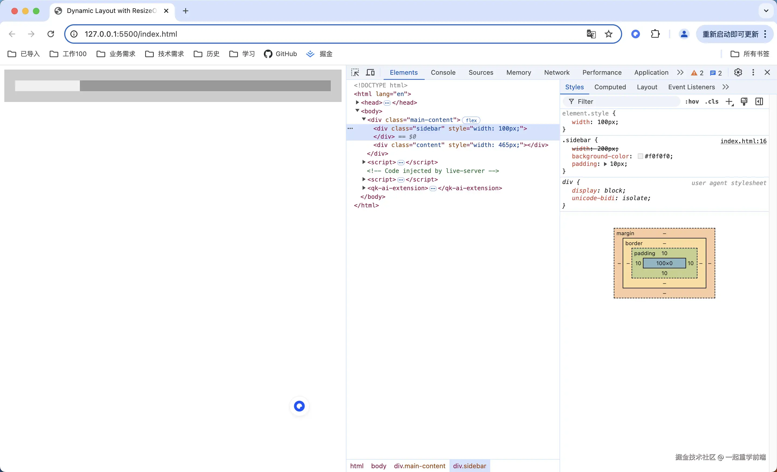Image resolution: width=777 pixels, height=472 pixels.
Task: Expand the qk-ai-extension node
Action: tap(364, 188)
